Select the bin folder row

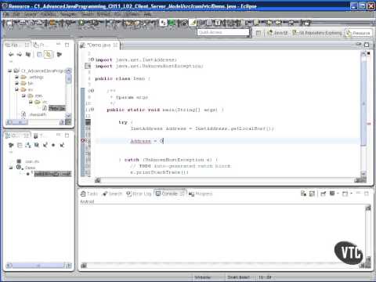tap(27, 83)
